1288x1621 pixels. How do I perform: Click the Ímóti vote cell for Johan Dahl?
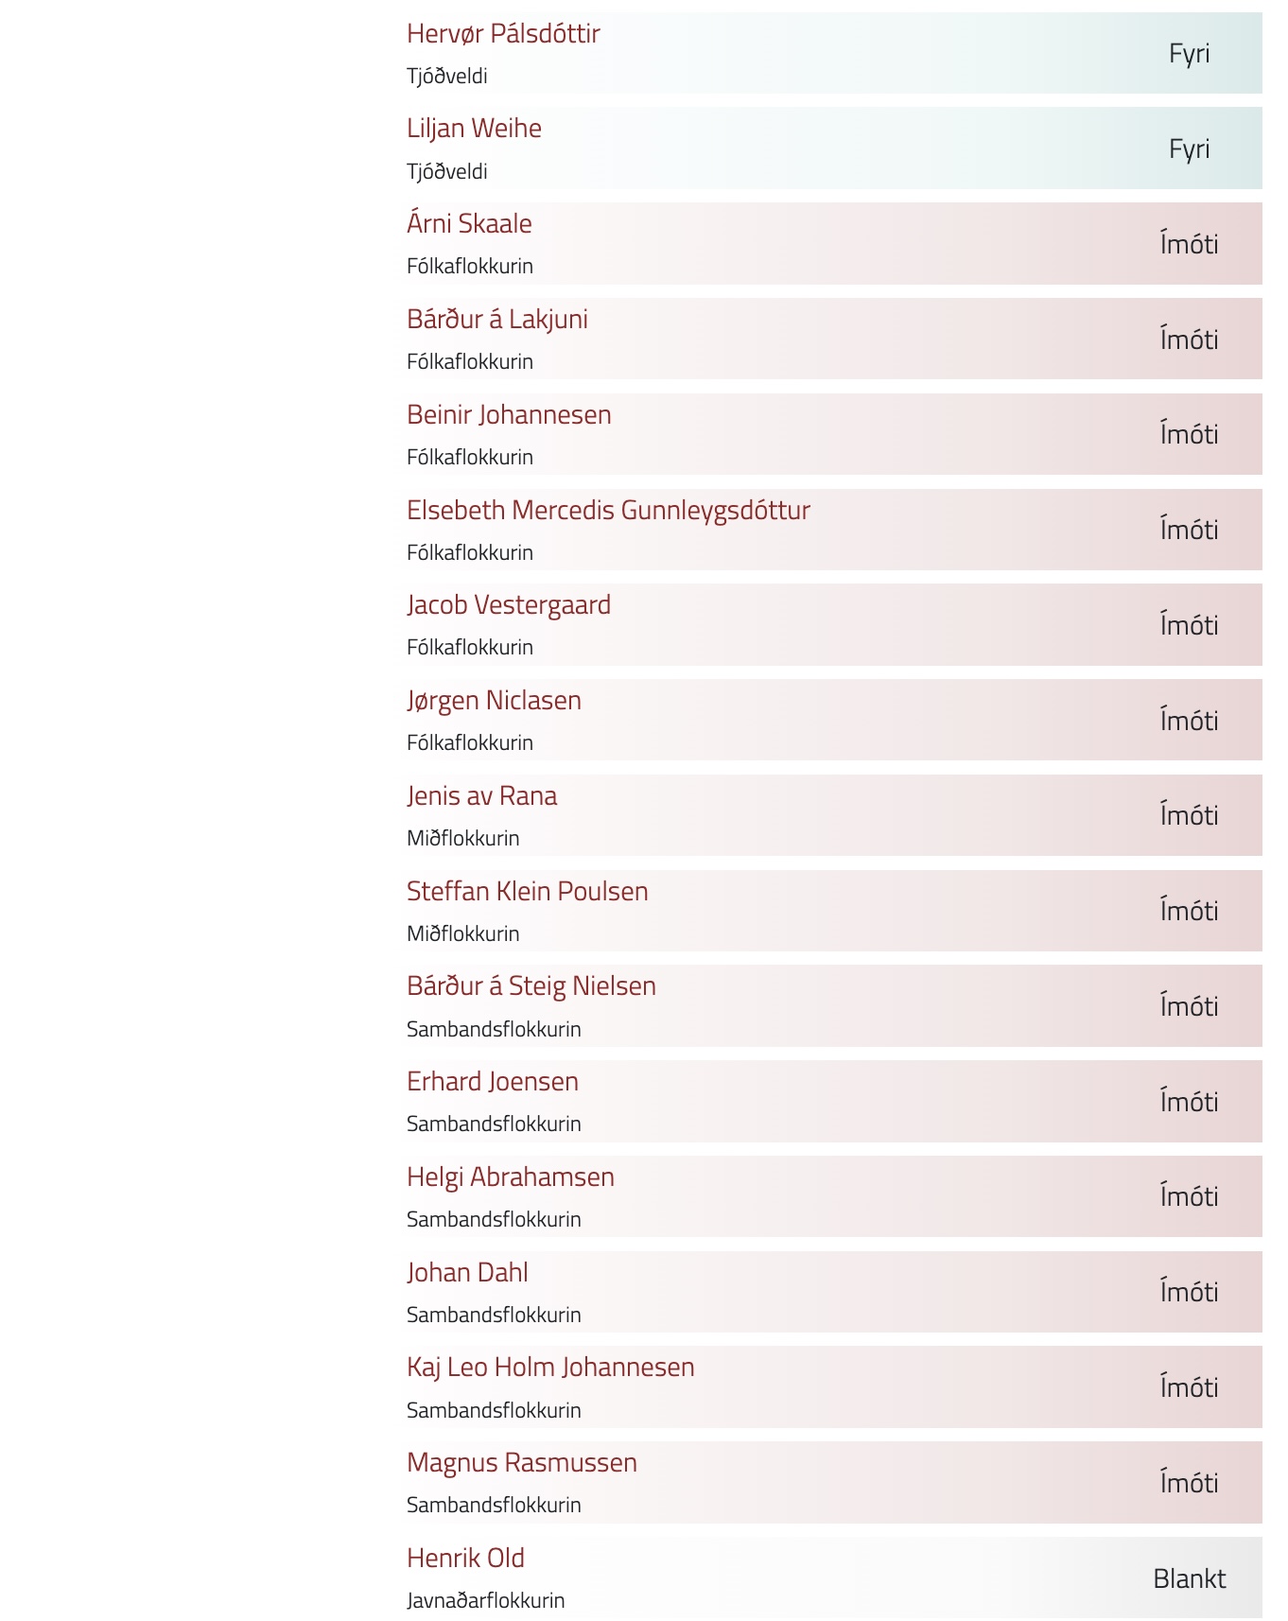click(x=1190, y=1292)
